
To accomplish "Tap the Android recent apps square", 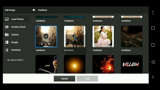I will click(x=153, y=28).
